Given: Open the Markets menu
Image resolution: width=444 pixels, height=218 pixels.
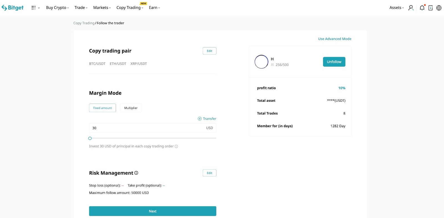Looking at the screenshot, I should (102, 8).
